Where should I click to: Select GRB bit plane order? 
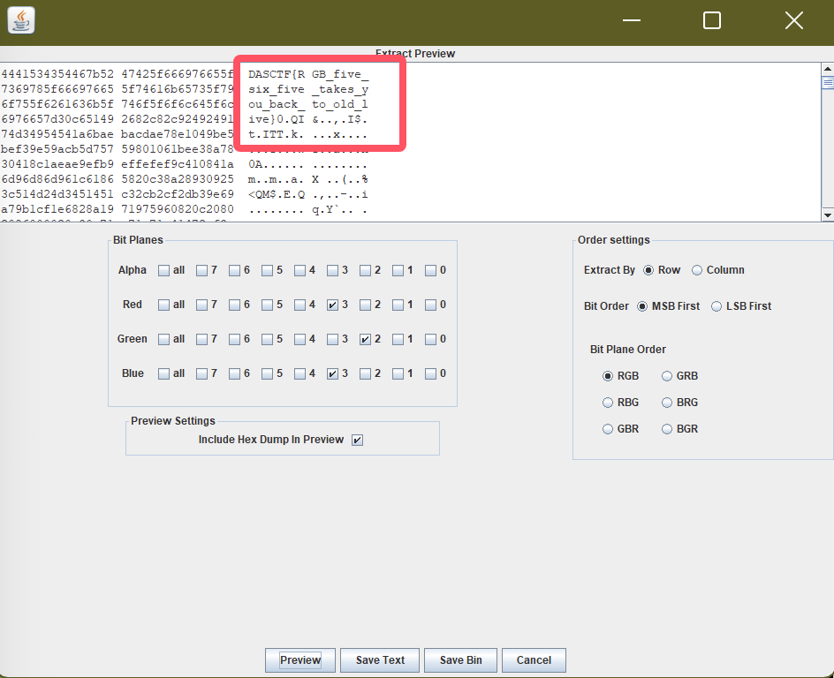point(667,376)
